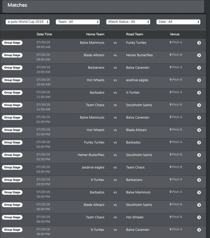Click arrow icon for Blade Allstars vs Hemer Butterflies

pos(199,55)
